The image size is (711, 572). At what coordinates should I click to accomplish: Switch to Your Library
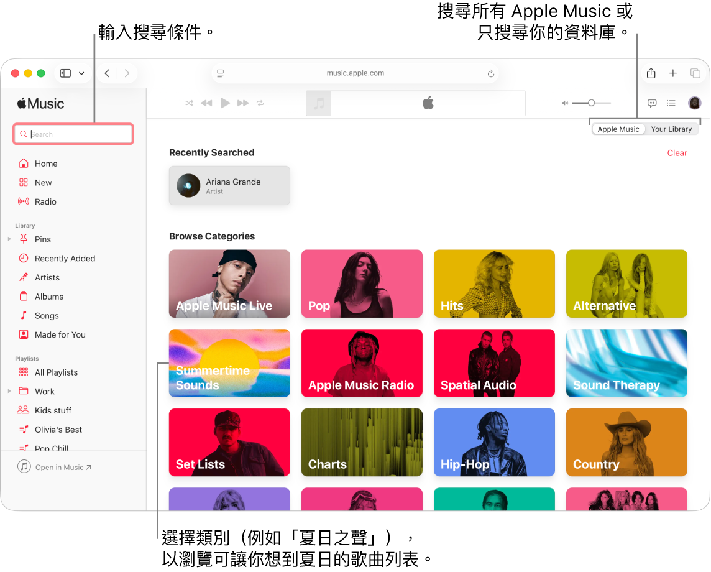tap(672, 129)
